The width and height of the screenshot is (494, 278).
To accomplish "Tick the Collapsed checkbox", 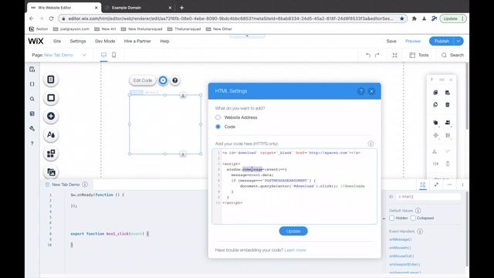I will [x=413, y=218].
